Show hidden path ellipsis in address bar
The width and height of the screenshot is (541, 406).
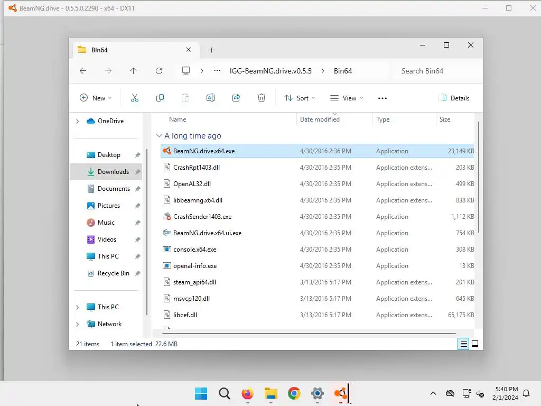coord(217,70)
